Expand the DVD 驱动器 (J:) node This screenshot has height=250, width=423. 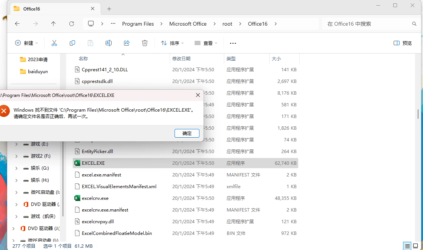click(14, 229)
